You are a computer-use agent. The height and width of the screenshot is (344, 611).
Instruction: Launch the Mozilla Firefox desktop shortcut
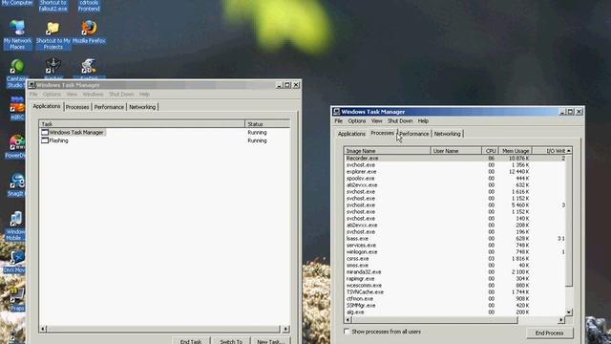[89, 32]
